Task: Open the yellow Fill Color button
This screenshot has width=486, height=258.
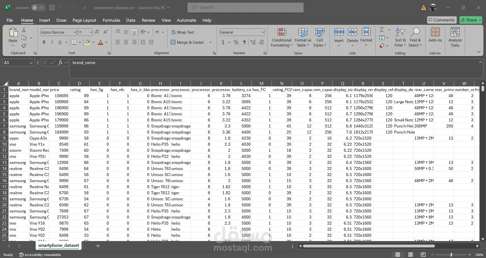Action: (88, 42)
